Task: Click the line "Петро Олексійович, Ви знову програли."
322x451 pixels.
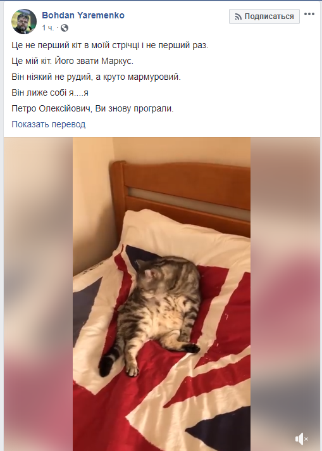Action: click(x=92, y=108)
